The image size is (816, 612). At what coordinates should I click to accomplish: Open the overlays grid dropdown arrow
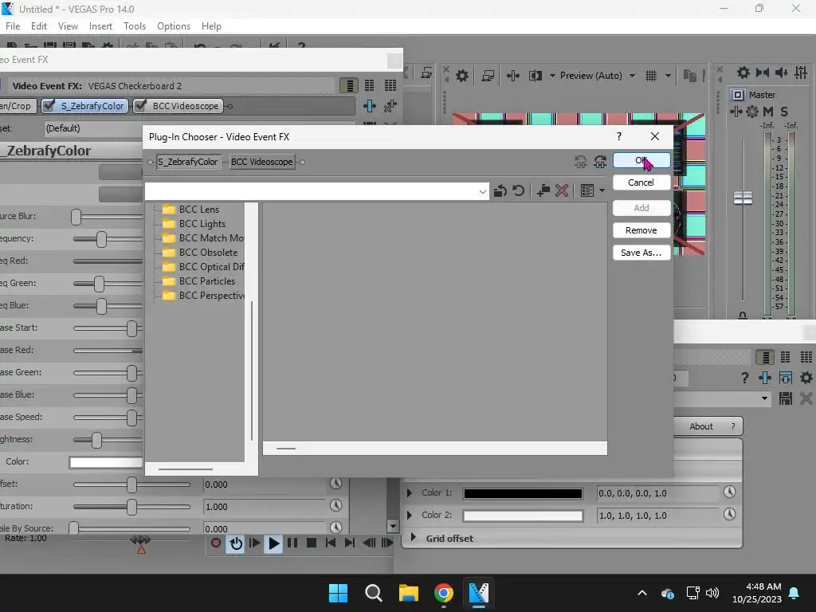tap(668, 76)
